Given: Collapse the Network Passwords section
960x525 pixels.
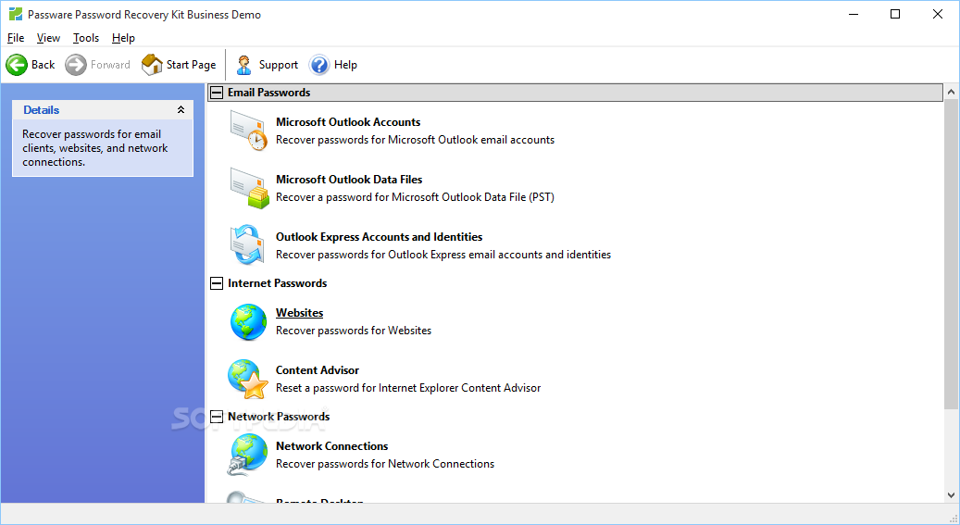Looking at the screenshot, I should [217, 417].
